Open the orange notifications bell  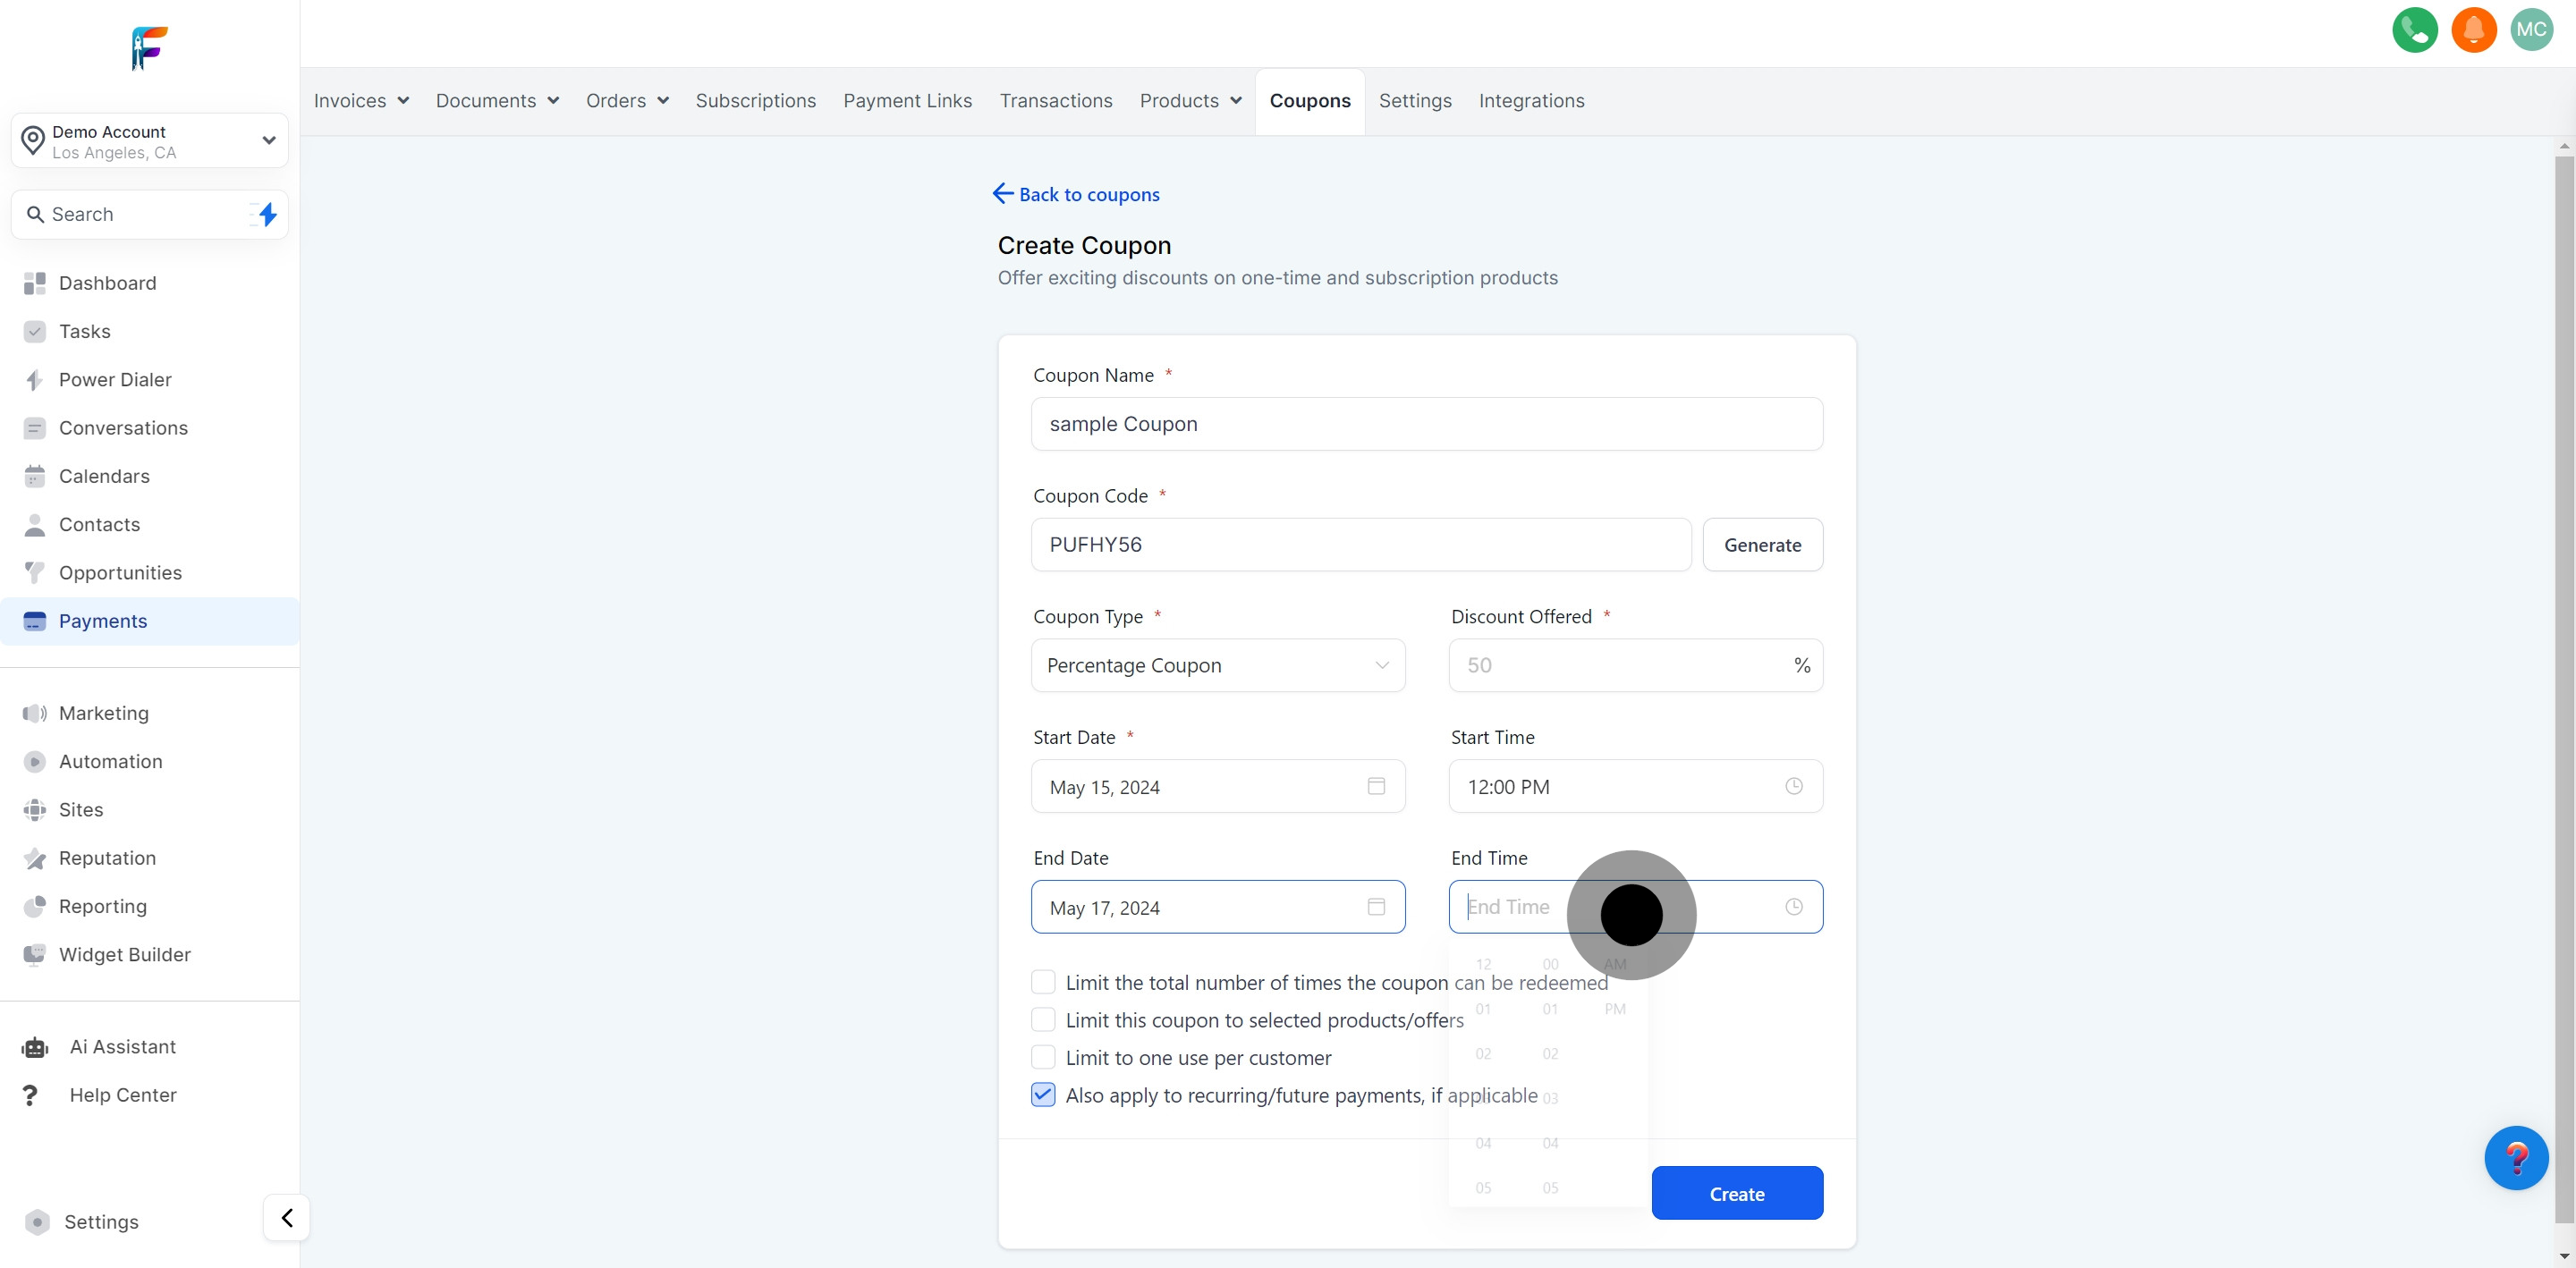point(2473,30)
